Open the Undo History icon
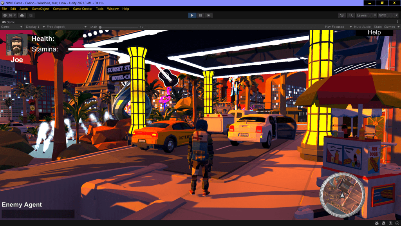The width and height of the screenshot is (401, 226). [342, 15]
